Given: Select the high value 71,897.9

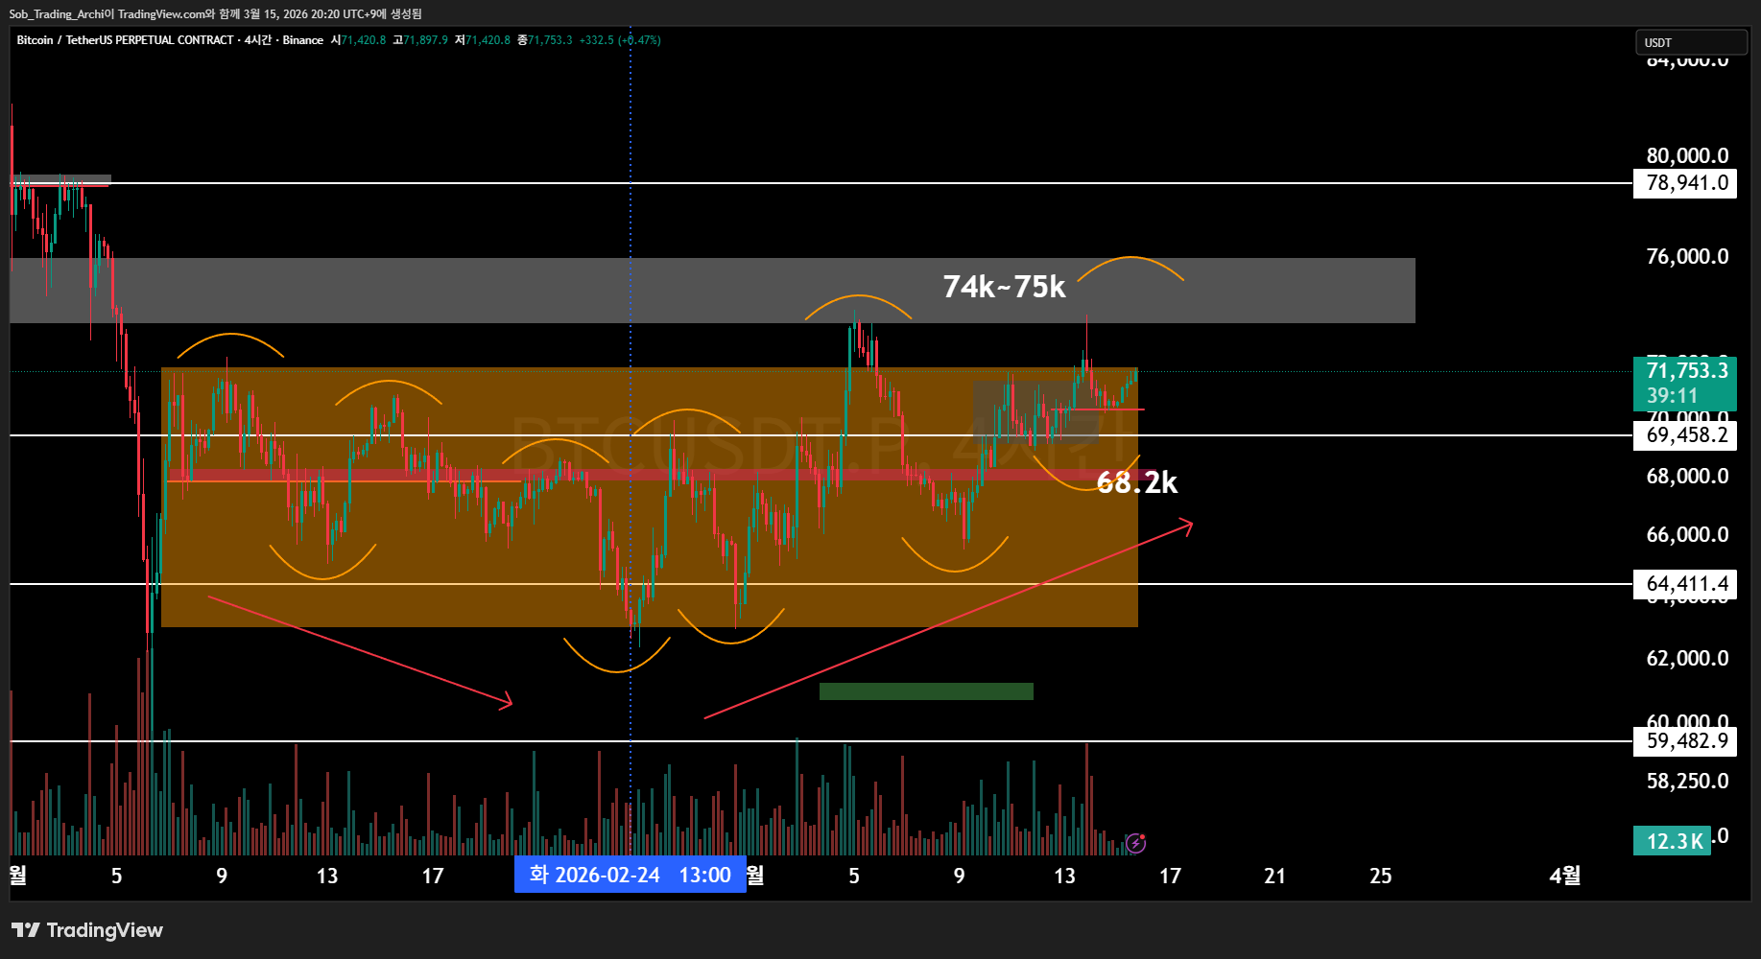Looking at the screenshot, I should pyautogui.click(x=426, y=40).
